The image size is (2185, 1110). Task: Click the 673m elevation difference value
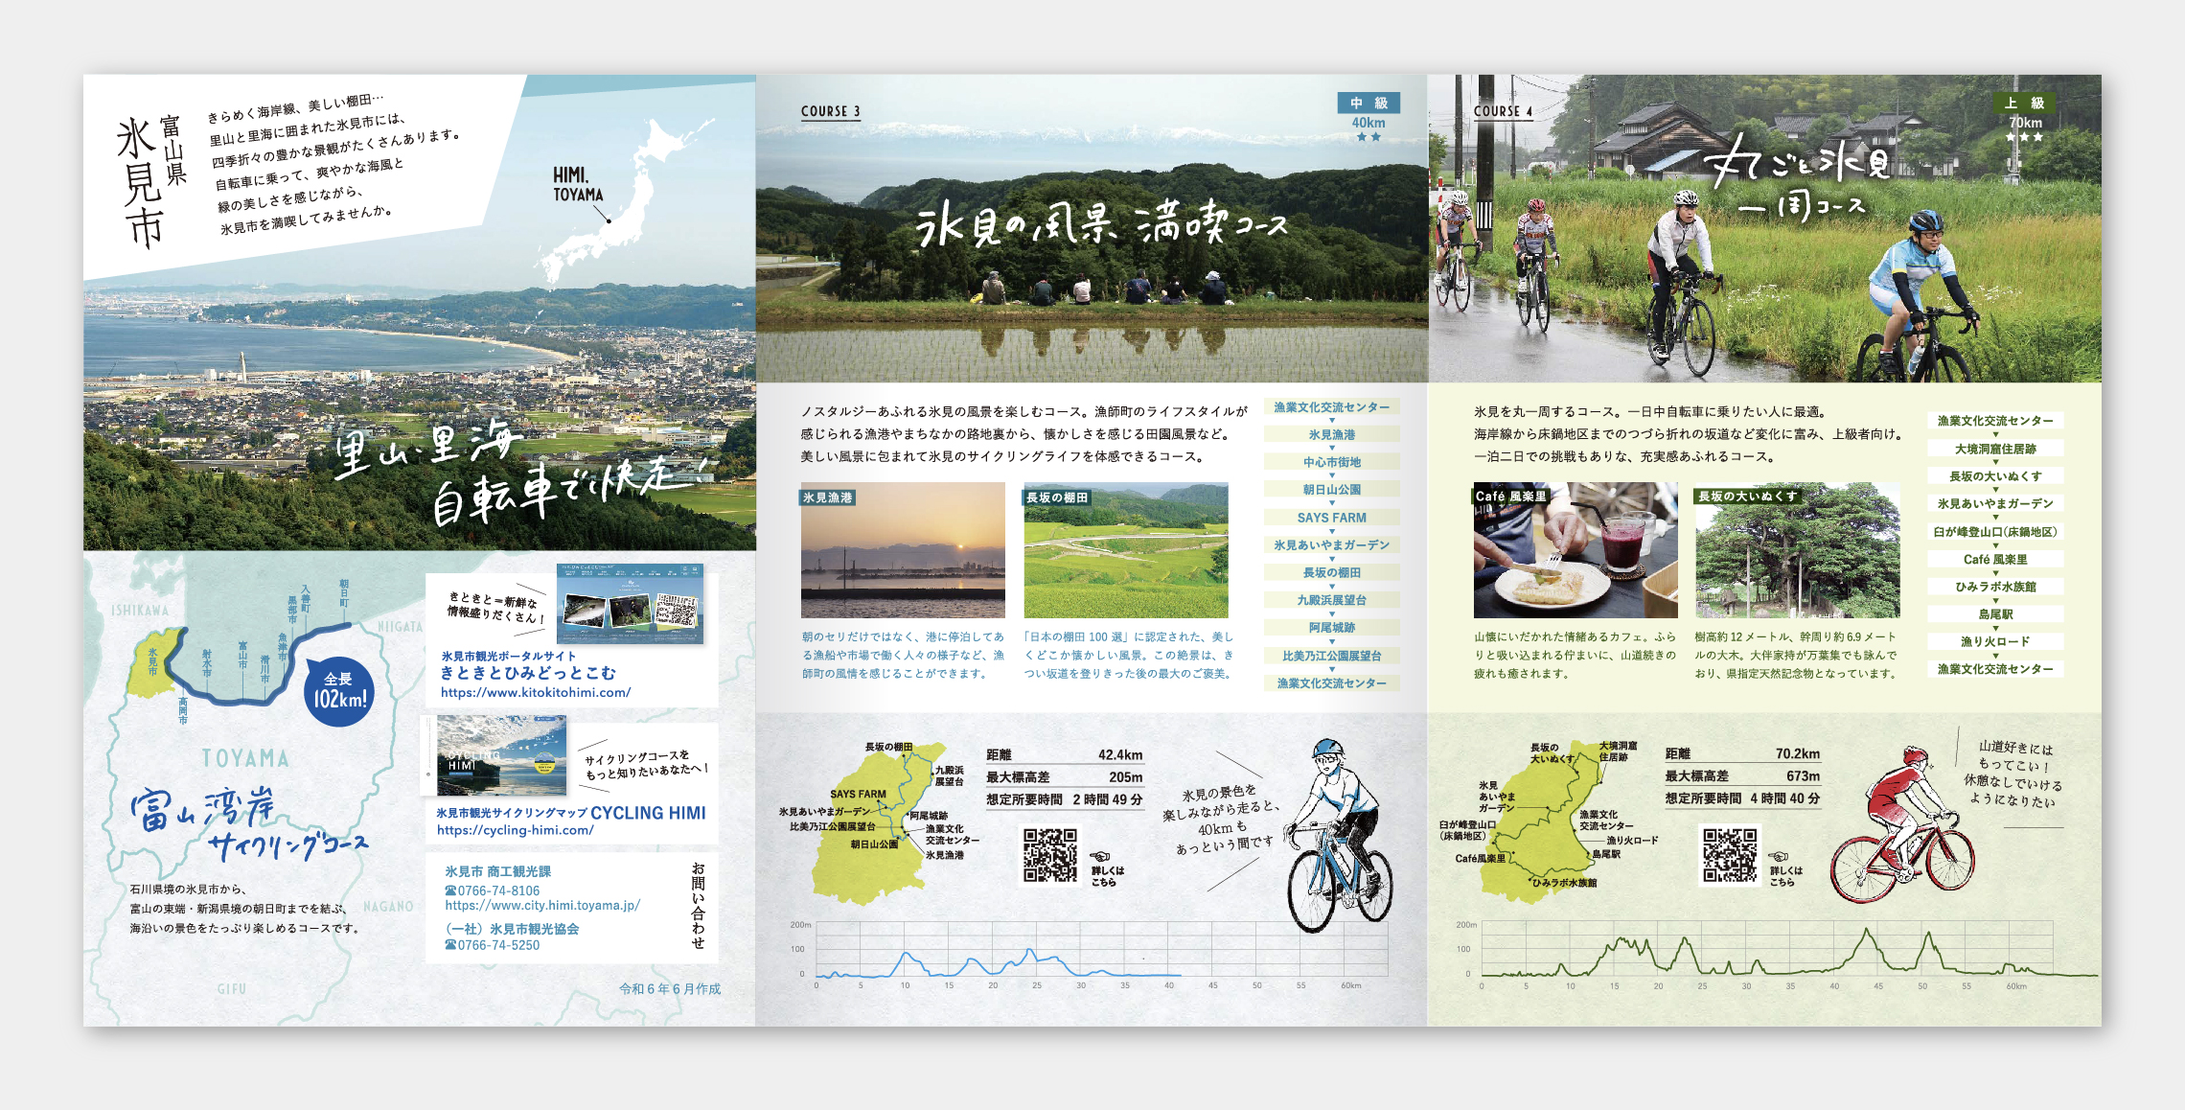(x=1804, y=776)
